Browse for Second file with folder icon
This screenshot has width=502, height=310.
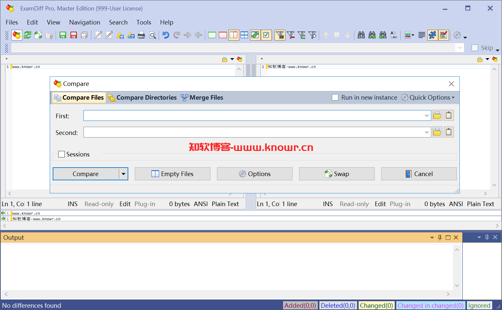tap(437, 132)
